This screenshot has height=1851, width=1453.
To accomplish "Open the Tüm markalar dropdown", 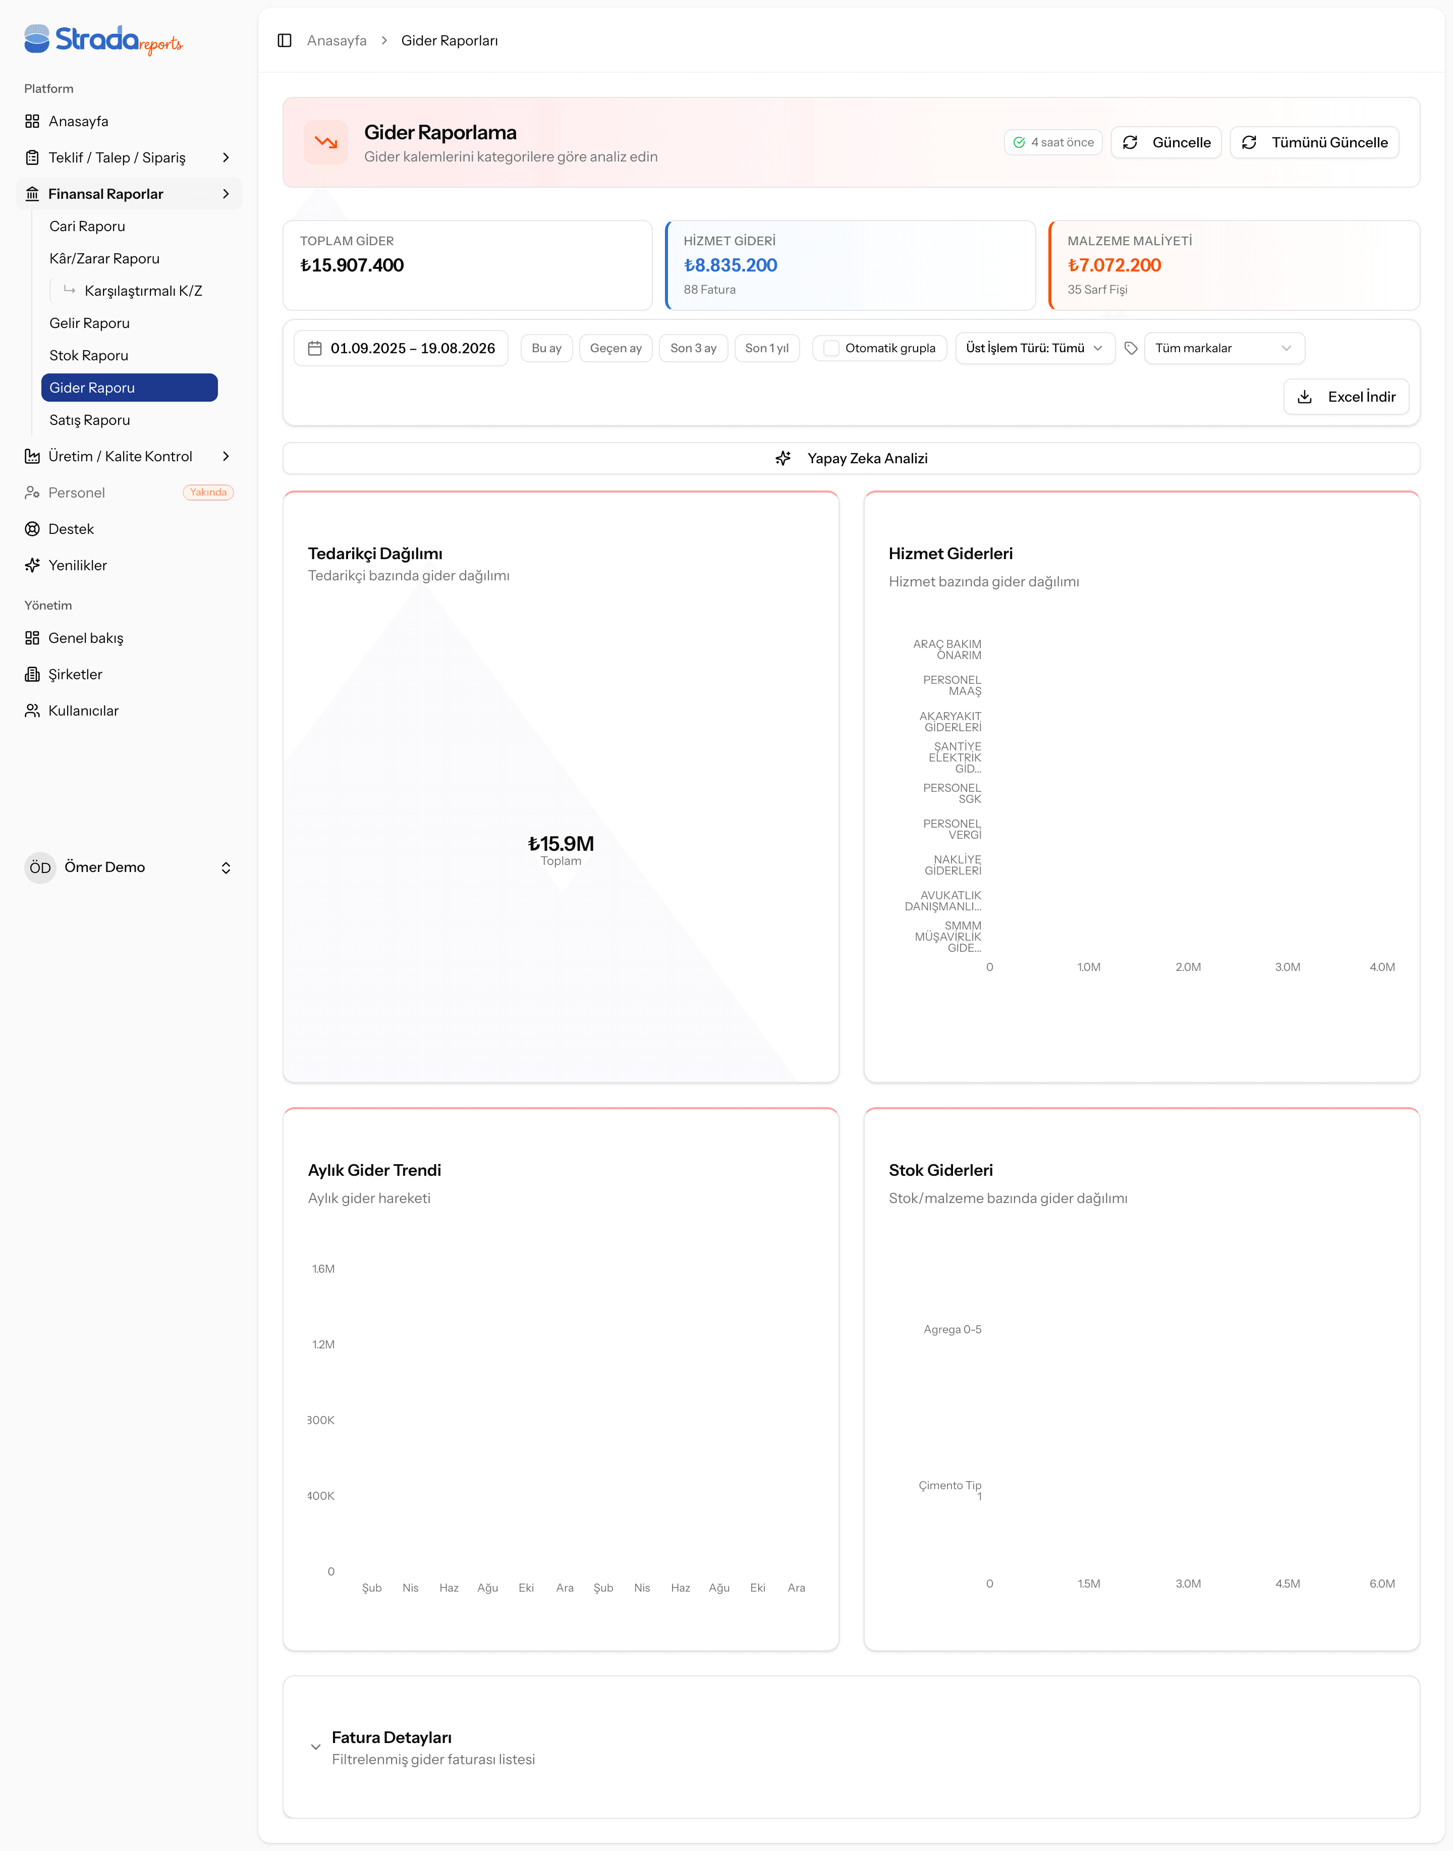I will click(1224, 349).
